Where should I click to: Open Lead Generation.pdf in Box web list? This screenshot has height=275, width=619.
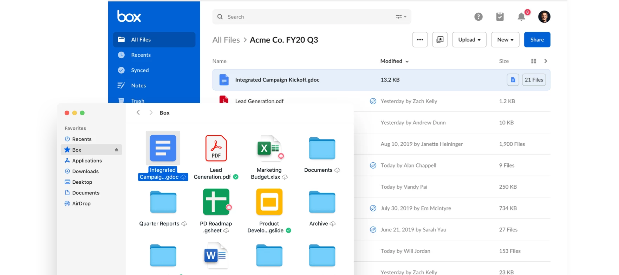point(259,101)
